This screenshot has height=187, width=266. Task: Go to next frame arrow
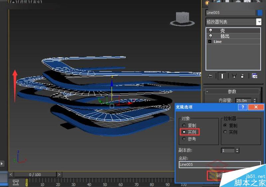pos(59,174)
